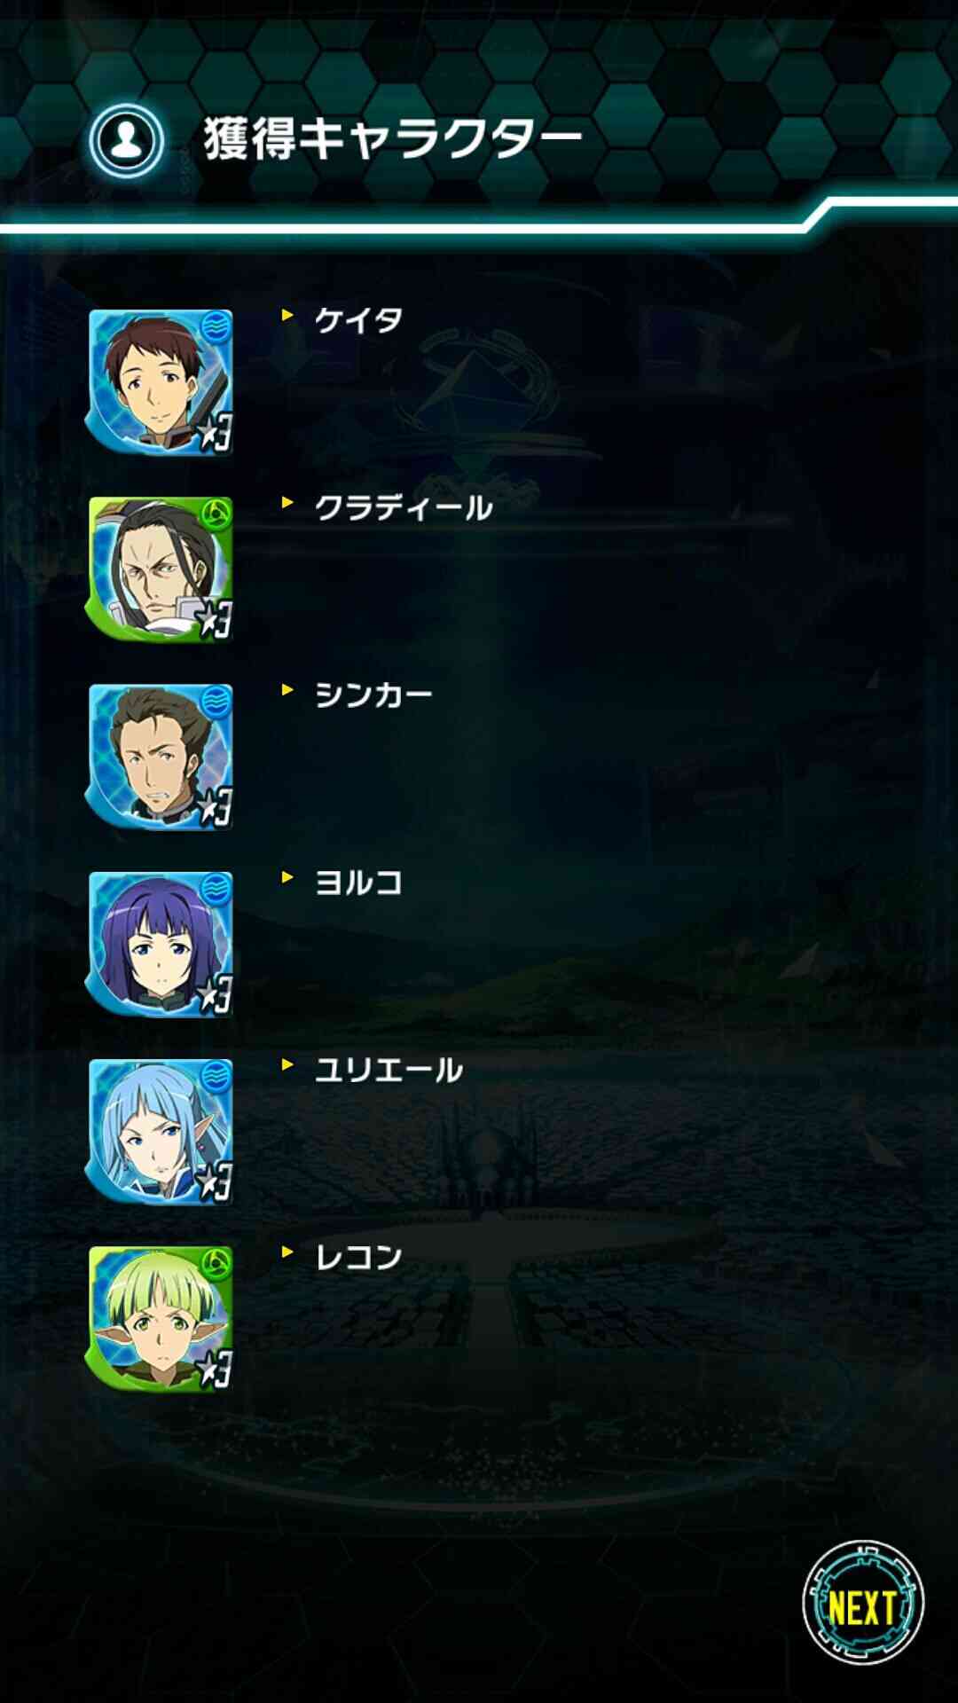The image size is (958, 1703).
Task: Click yellow triangle next to シンカー
Action: 287,689
